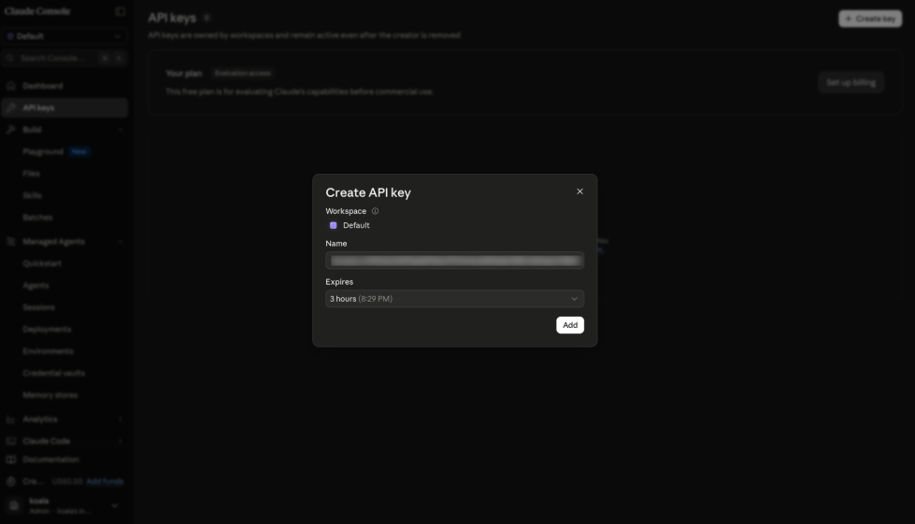Click the koala account avatar

coord(14,505)
